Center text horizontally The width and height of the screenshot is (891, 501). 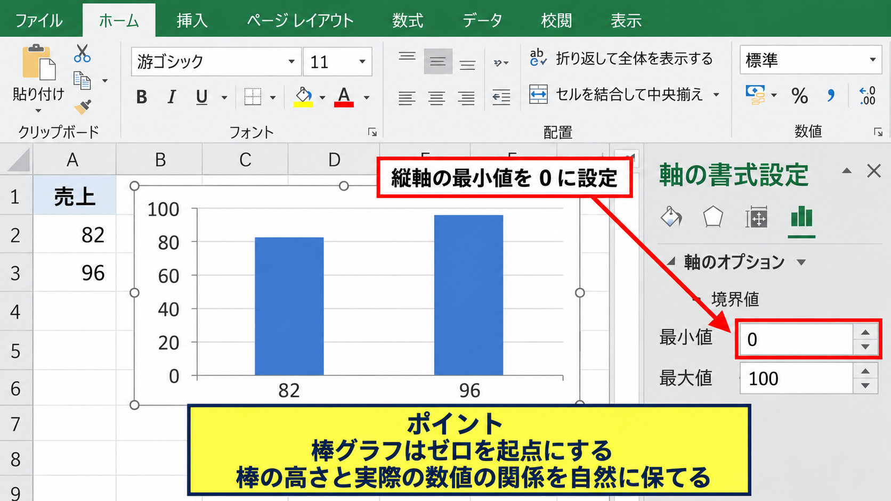tap(436, 97)
